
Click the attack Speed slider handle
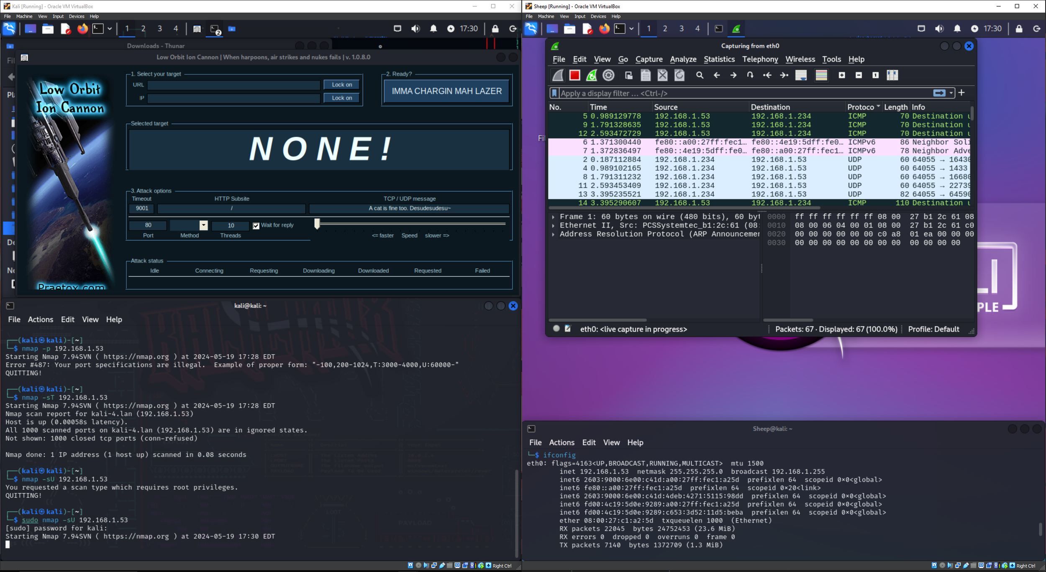pyautogui.click(x=317, y=224)
